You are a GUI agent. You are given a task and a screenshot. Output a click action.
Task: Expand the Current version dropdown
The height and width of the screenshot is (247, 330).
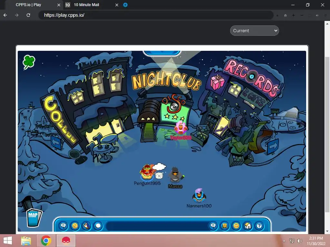(255, 31)
